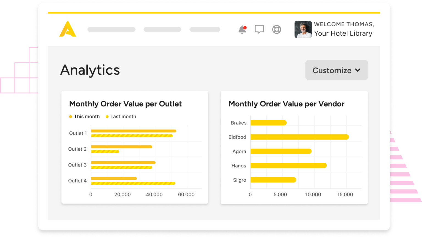This screenshot has width=422, height=237.
Task: Access support through the life-ring icon
Action: [x=276, y=29]
